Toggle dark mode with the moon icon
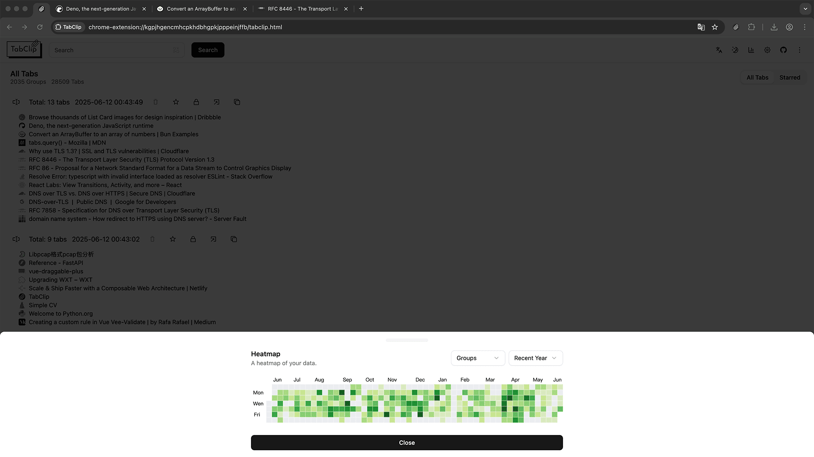The height and width of the screenshot is (457, 814). (735, 50)
